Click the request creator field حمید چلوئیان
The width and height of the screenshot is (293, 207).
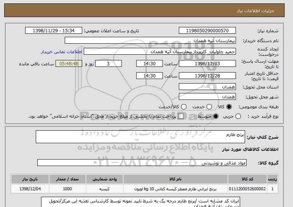pos(160,52)
